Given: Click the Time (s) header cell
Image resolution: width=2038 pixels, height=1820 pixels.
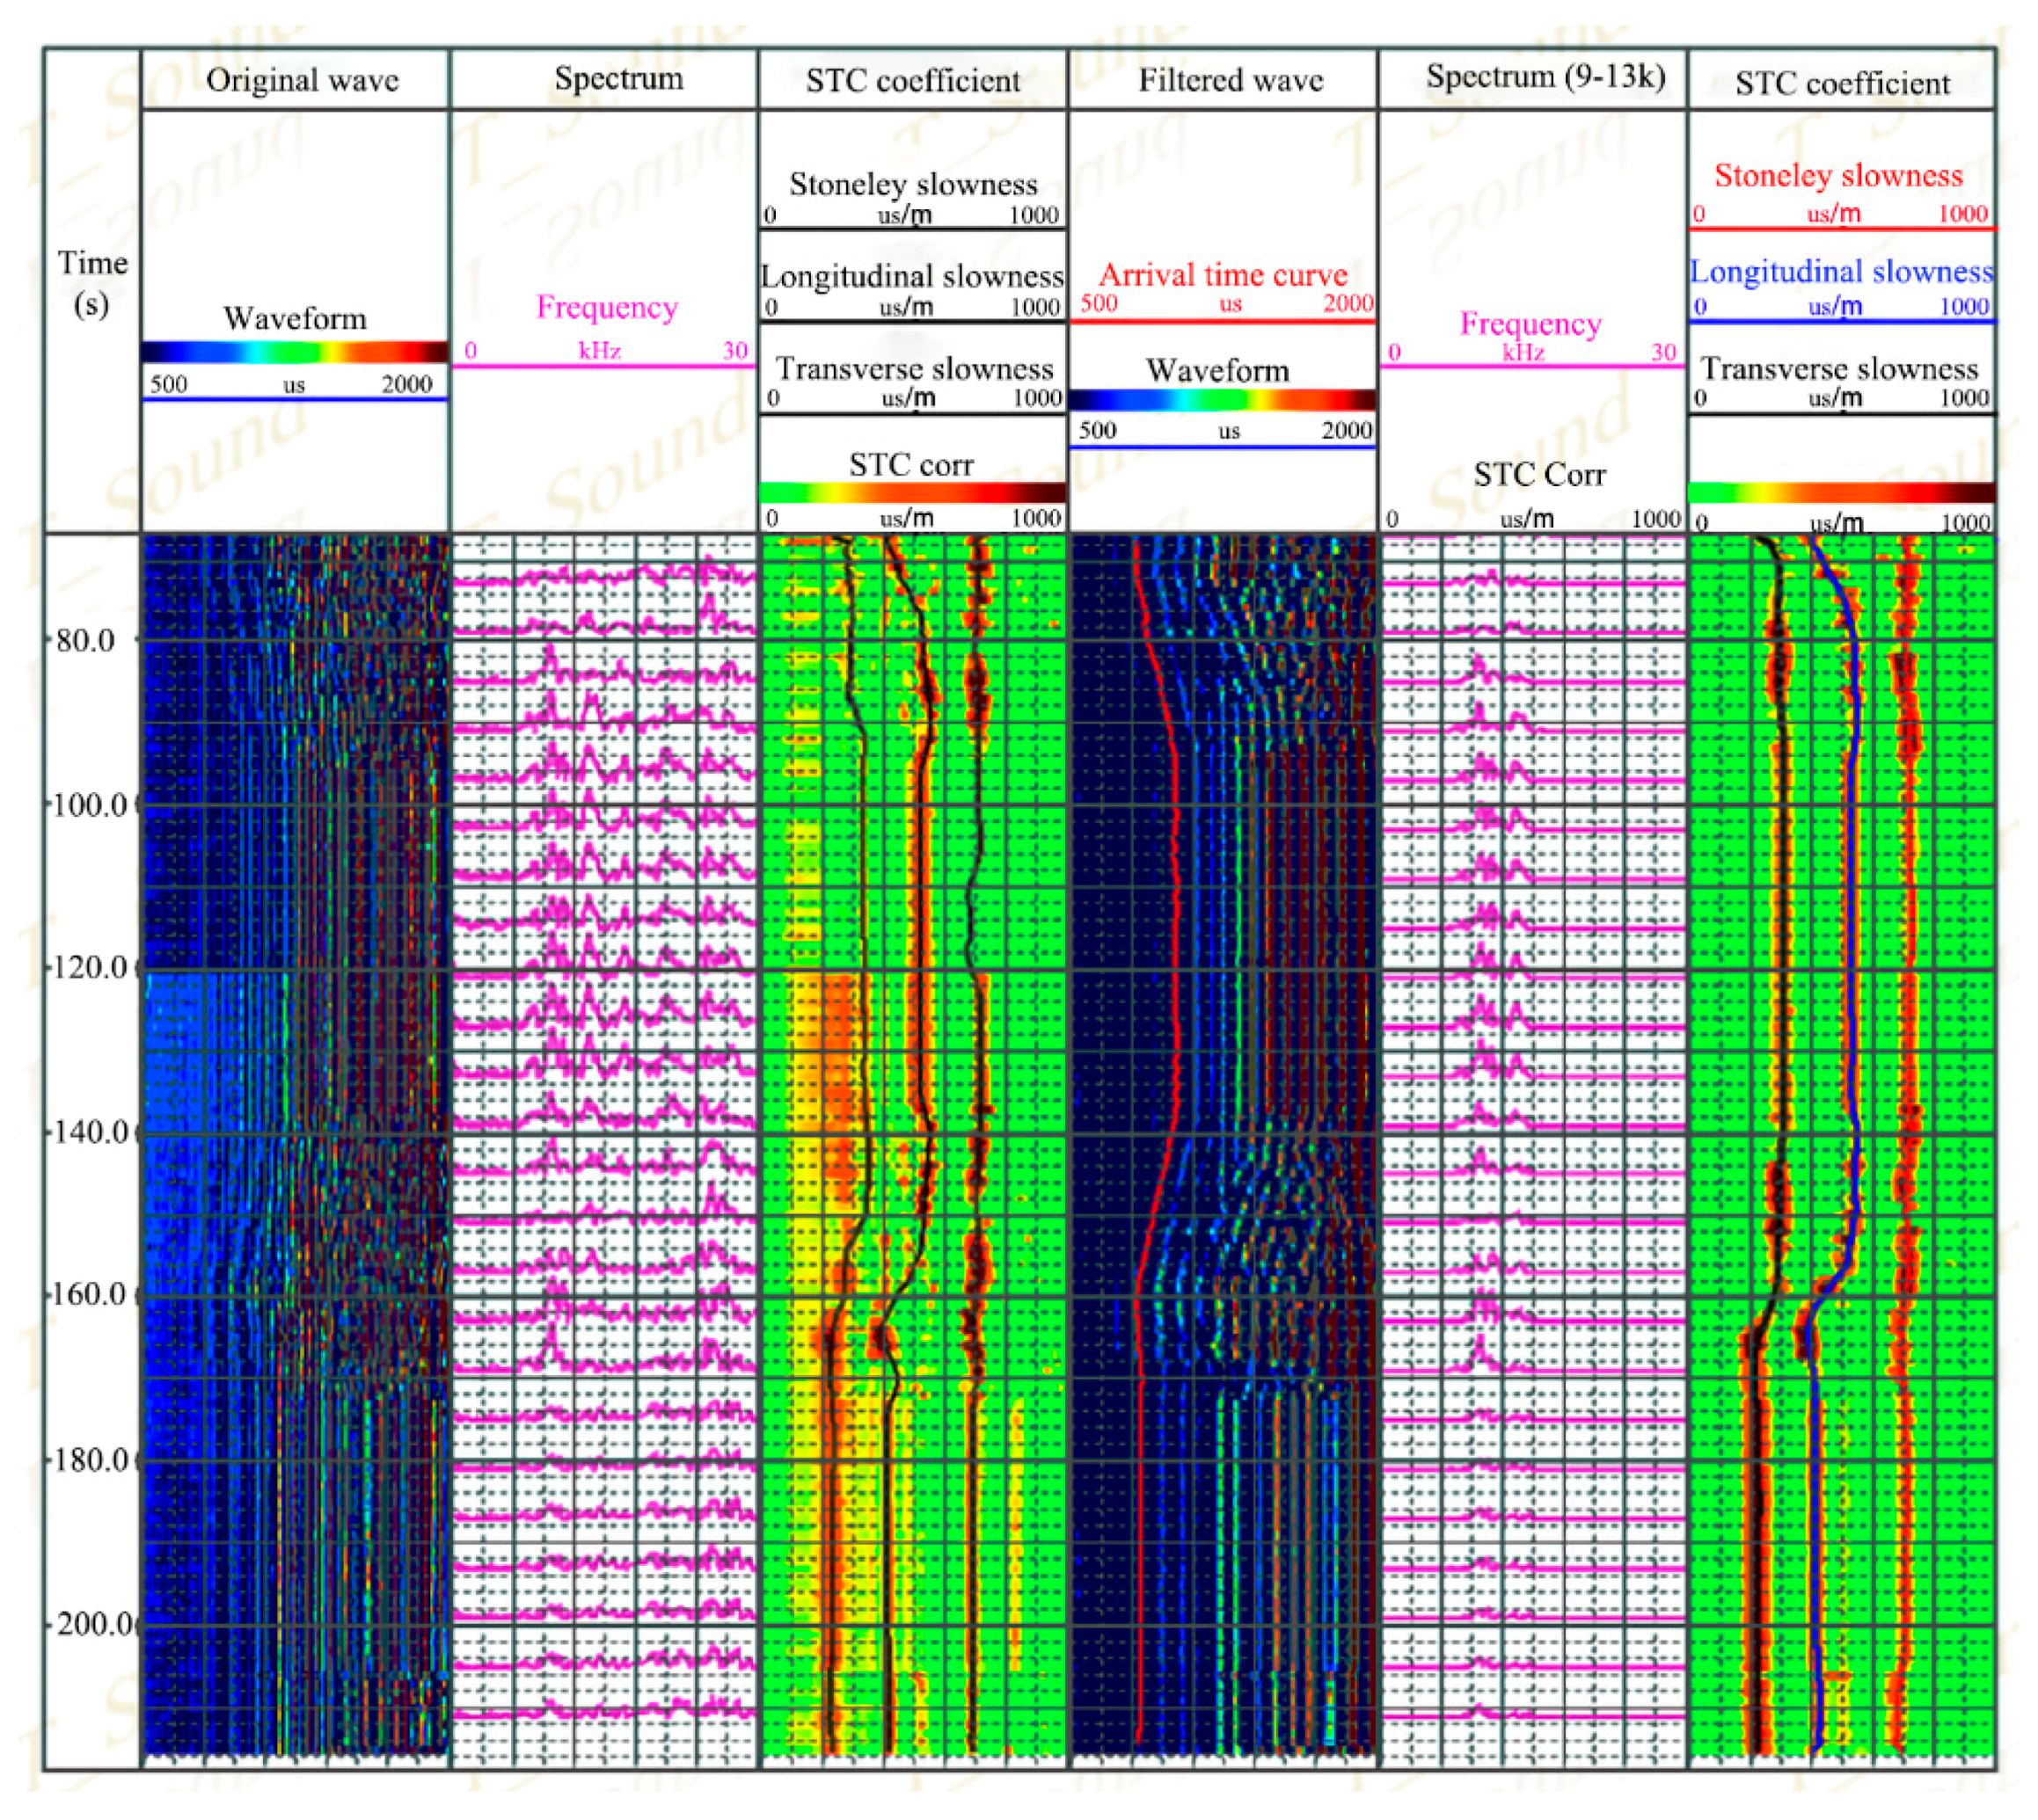Looking at the screenshot, I should (x=92, y=282).
